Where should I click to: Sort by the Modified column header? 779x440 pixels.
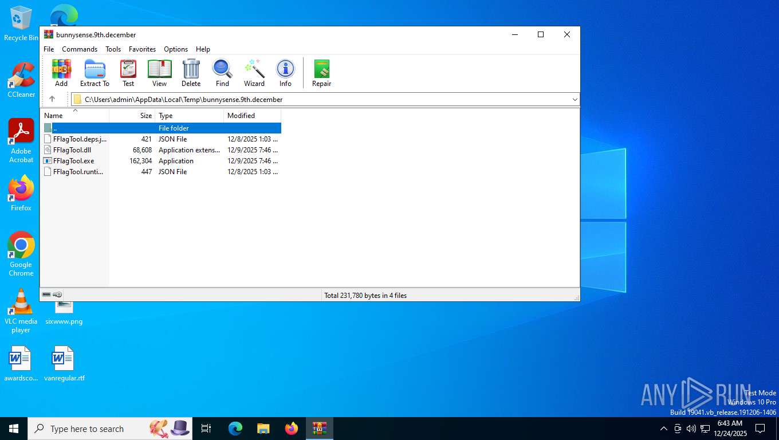[x=253, y=116]
